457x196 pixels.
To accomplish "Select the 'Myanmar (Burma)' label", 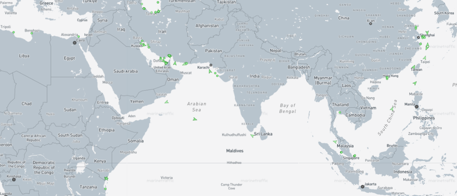I will (323, 80).
